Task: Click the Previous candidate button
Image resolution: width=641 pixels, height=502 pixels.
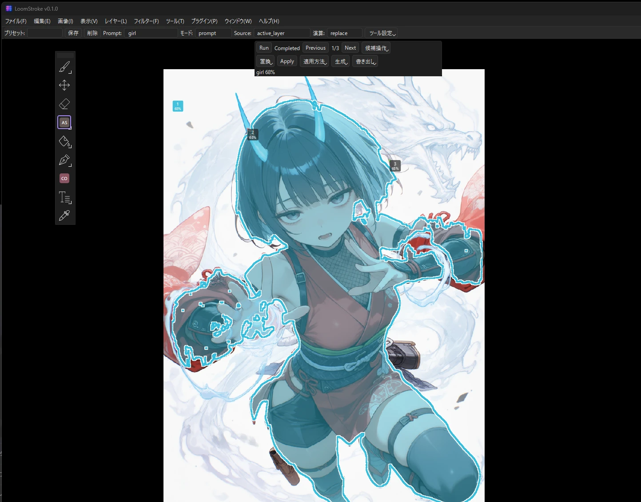Action: pyautogui.click(x=315, y=48)
